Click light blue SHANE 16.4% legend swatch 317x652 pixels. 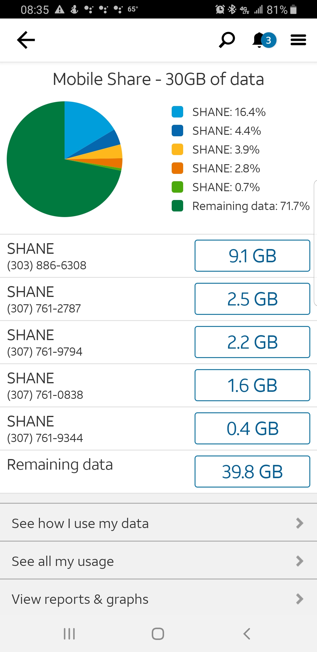point(177,112)
